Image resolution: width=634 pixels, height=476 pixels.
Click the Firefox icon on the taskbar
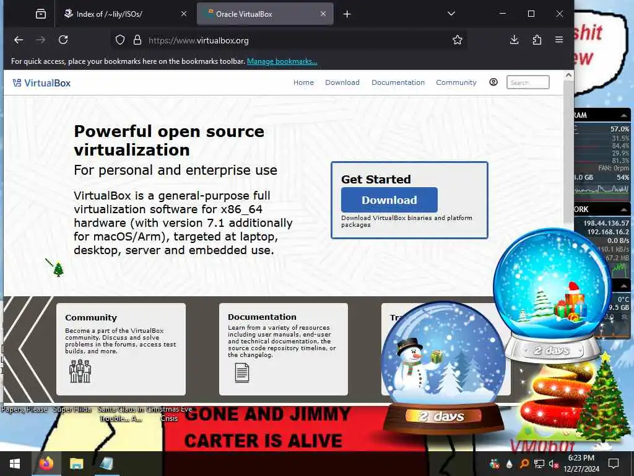pyautogui.click(x=46, y=464)
